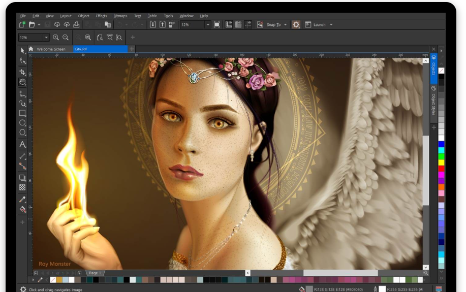466x292 pixels.
Task: Pick the Eyedropper tool
Action: (x=22, y=200)
